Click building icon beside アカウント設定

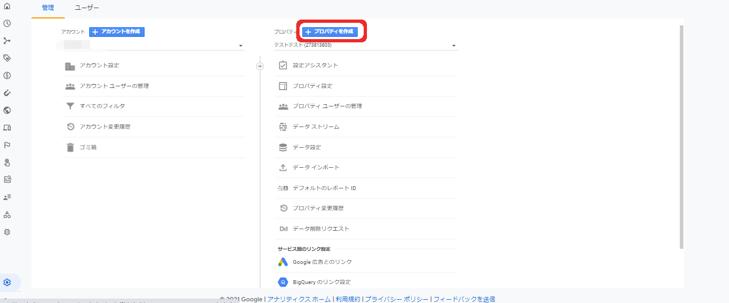70,66
